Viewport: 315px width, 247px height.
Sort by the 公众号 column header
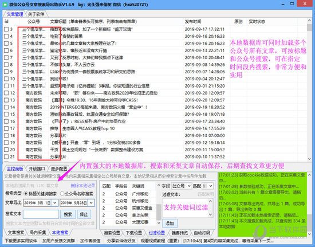click(34, 22)
